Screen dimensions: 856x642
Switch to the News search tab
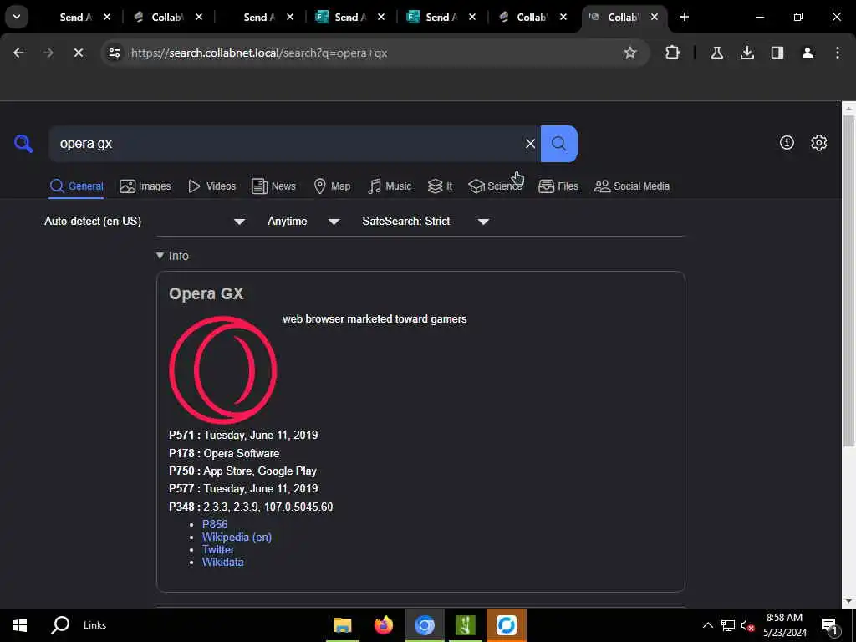273,186
